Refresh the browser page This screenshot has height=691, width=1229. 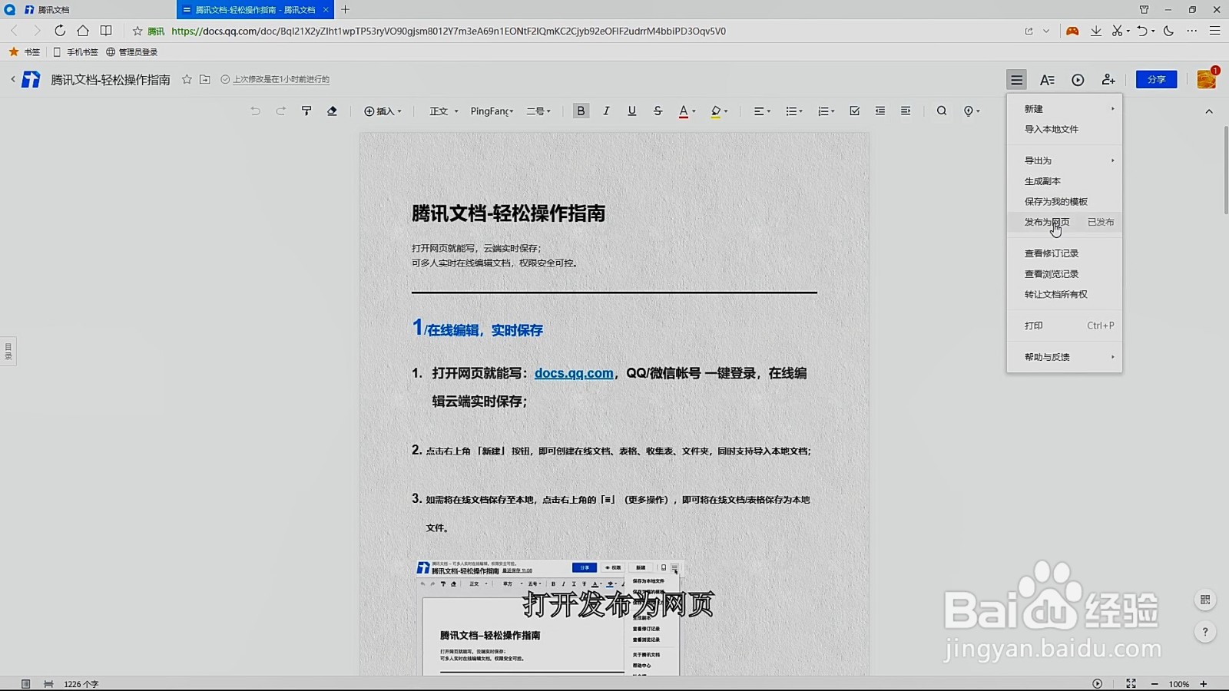[60, 31]
